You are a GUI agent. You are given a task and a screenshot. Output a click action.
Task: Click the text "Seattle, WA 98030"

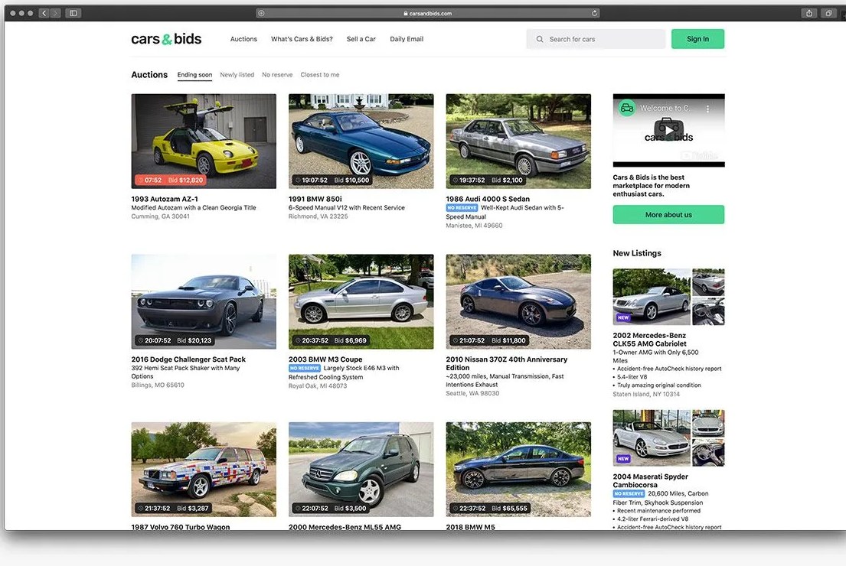[x=472, y=393]
